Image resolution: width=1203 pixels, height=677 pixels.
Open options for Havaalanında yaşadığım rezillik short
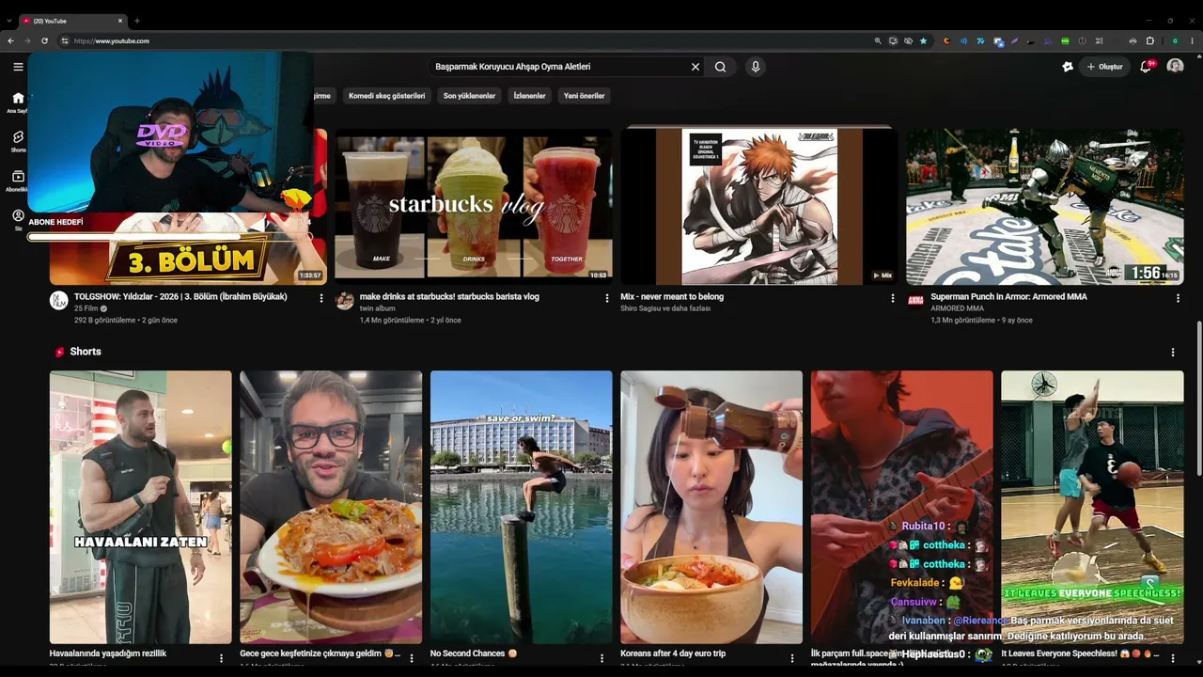tap(221, 658)
